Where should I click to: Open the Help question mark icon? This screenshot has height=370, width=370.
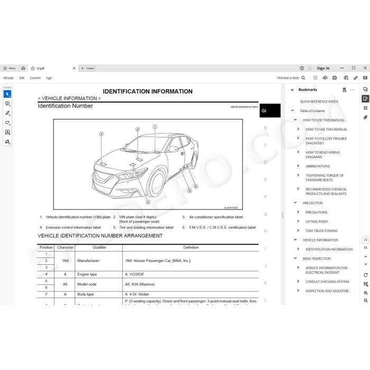pos(302,68)
